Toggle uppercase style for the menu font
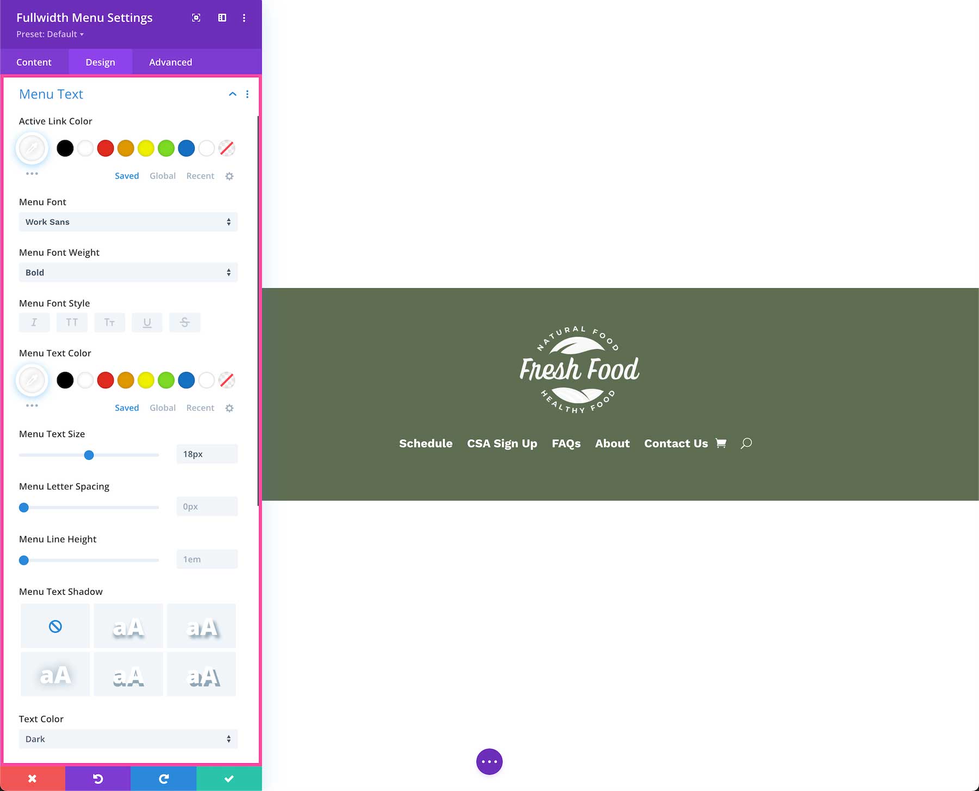 click(x=72, y=322)
